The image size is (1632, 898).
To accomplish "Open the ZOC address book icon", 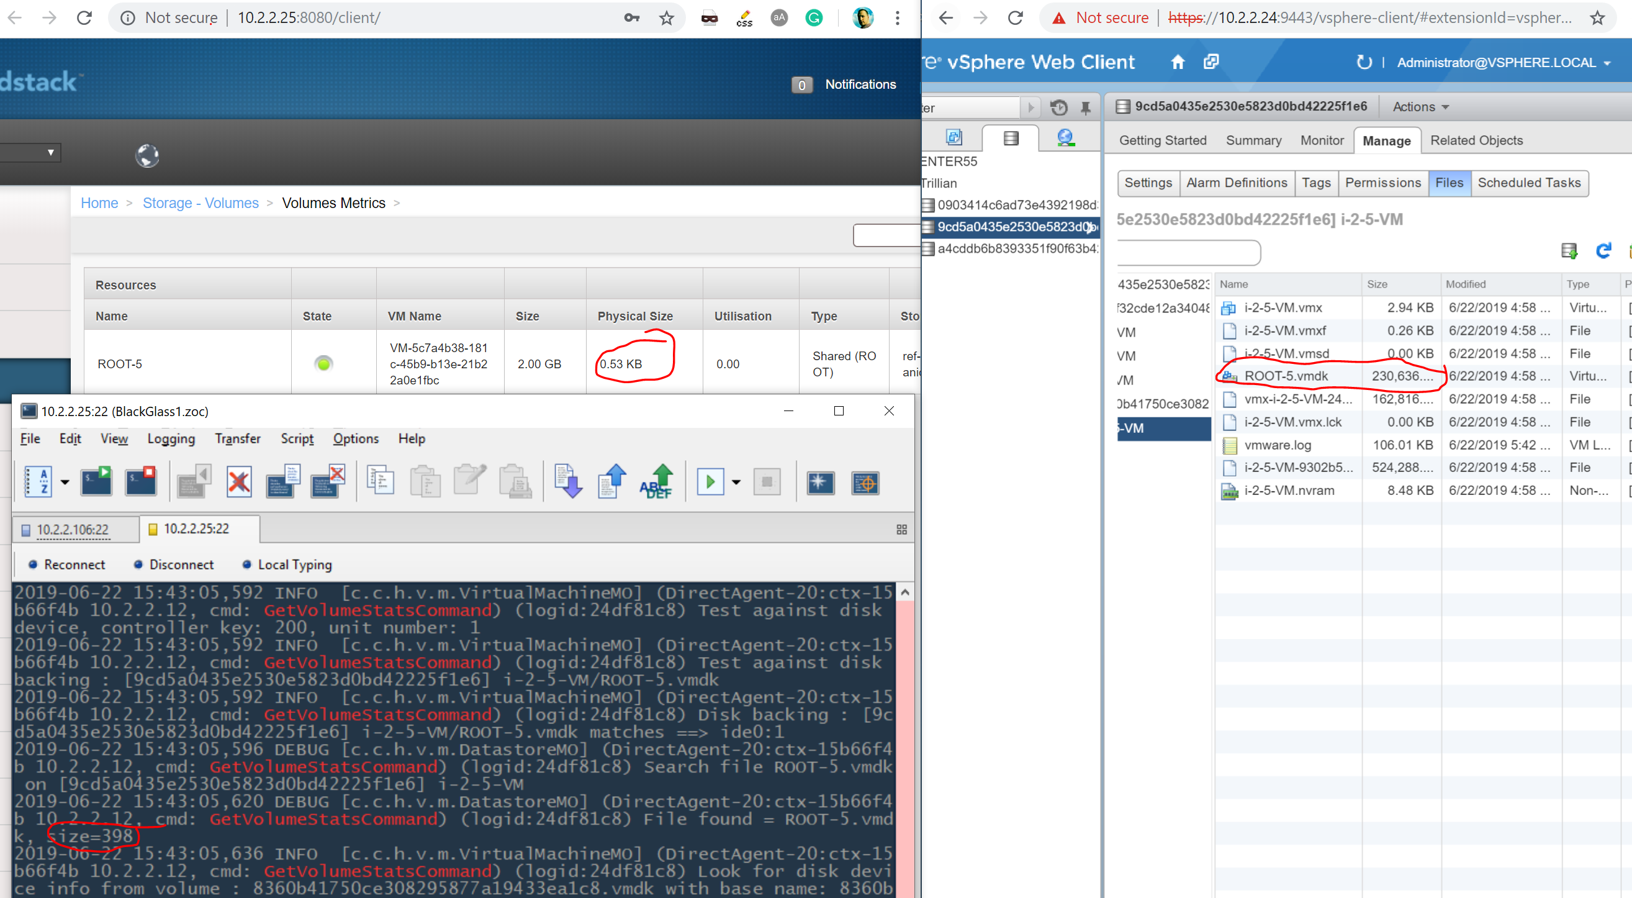I will click(38, 483).
